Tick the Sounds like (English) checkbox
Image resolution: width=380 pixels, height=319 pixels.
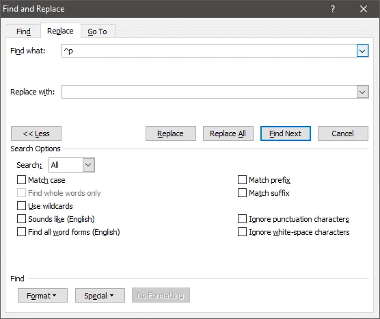point(21,219)
